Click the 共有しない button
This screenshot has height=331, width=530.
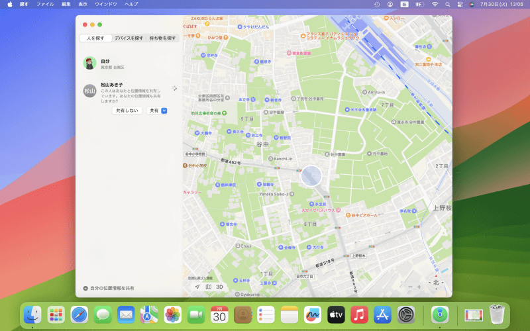coord(127,111)
